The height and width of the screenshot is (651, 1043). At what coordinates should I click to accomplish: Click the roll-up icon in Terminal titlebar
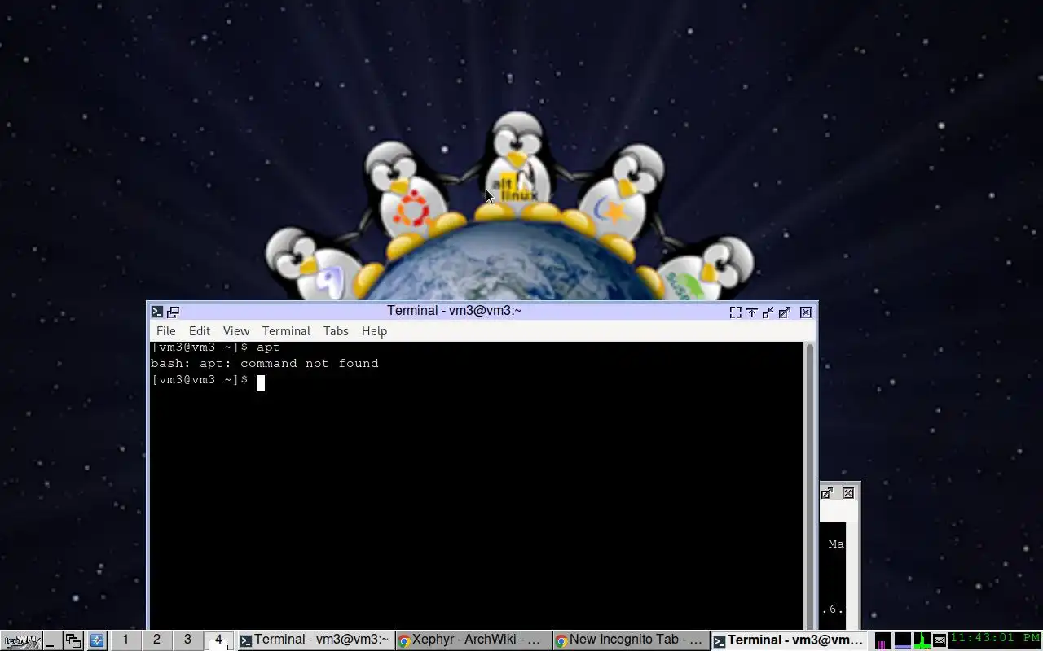pyautogui.click(x=751, y=312)
